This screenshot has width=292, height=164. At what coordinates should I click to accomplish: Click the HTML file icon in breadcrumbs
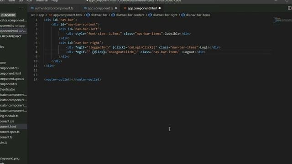click(x=50, y=15)
